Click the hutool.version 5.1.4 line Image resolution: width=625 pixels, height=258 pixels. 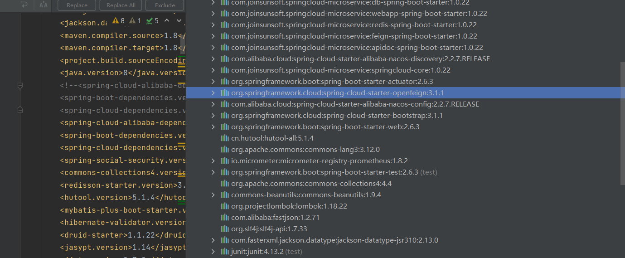[x=123, y=198]
